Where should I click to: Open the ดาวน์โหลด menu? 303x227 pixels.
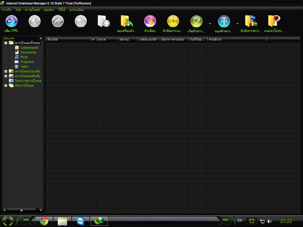coord(32,10)
